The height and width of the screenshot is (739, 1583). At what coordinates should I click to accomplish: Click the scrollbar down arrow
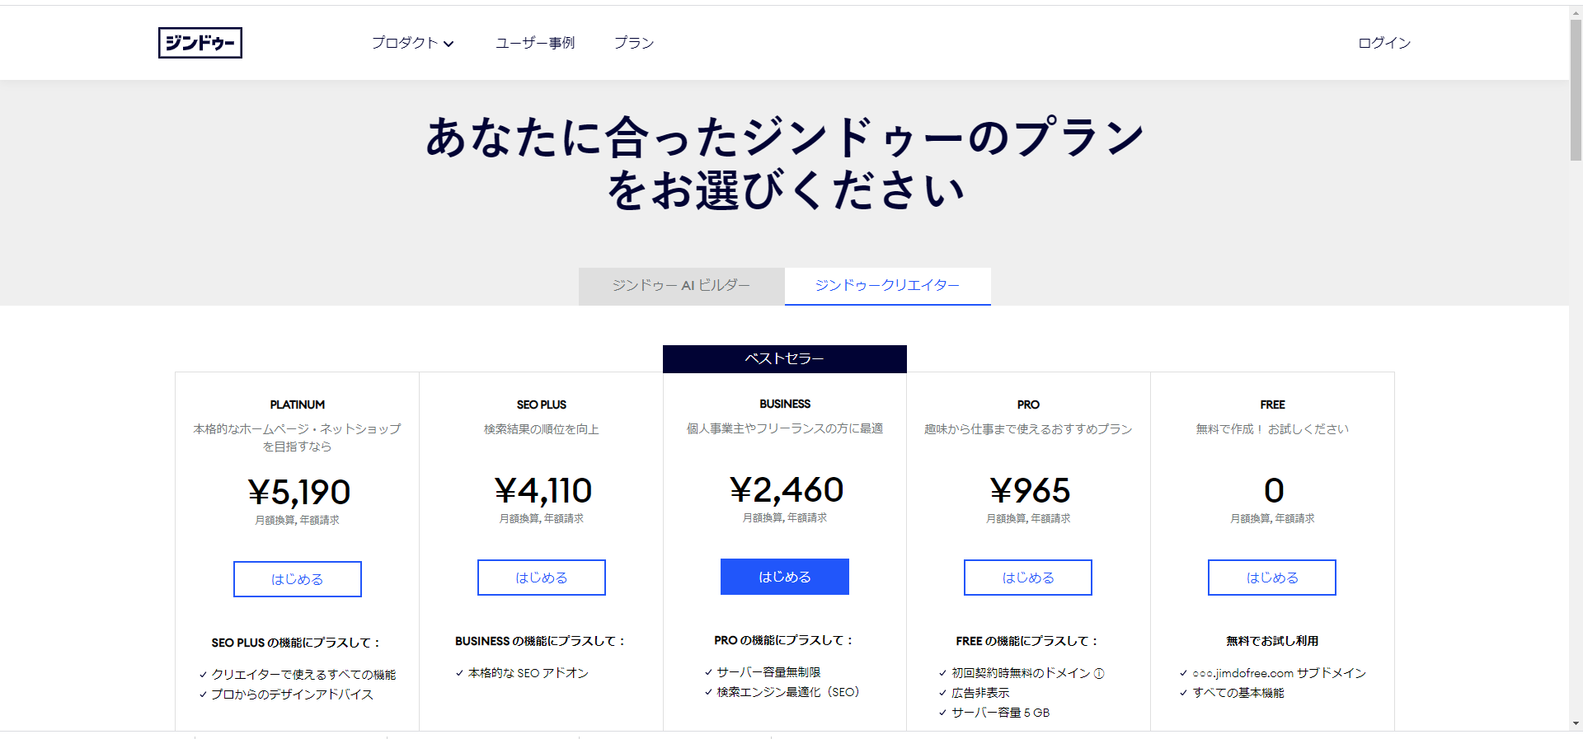coord(1576,724)
